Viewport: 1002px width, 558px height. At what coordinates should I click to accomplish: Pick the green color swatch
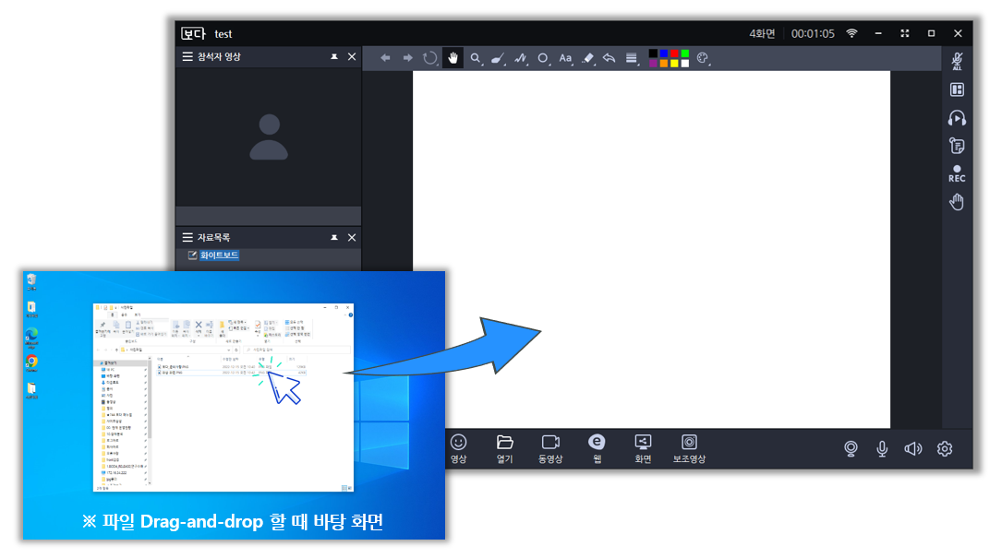(x=685, y=53)
